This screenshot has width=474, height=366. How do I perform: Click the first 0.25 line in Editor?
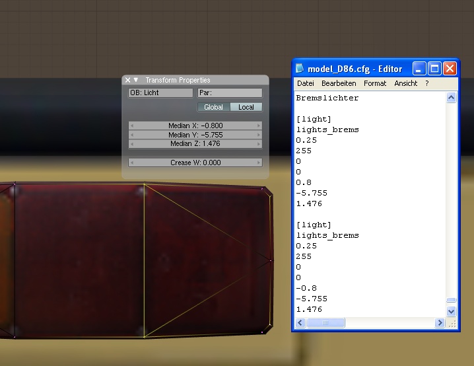306,140
